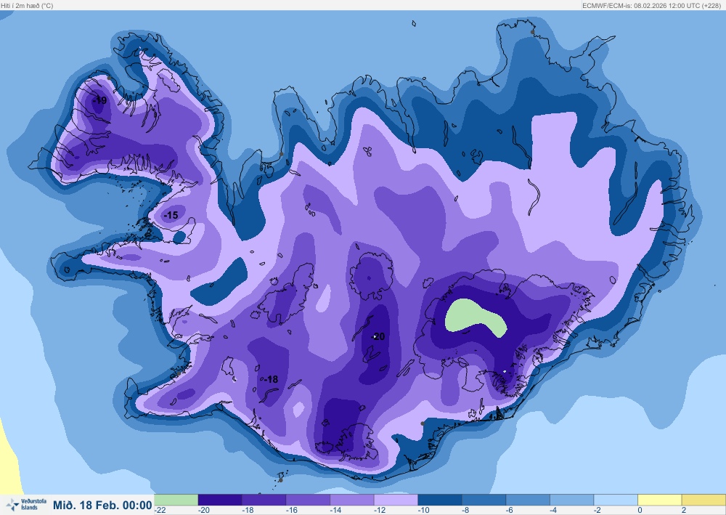Pick the pale blue legend swatch at -2

[616, 500]
